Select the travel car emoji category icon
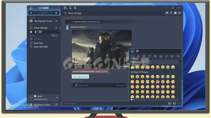211x118 pixels. point(161,56)
